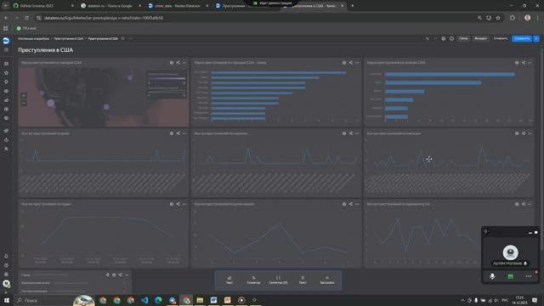Open the second selector dropdown below Город
The image size is (544, 306).
89,283
